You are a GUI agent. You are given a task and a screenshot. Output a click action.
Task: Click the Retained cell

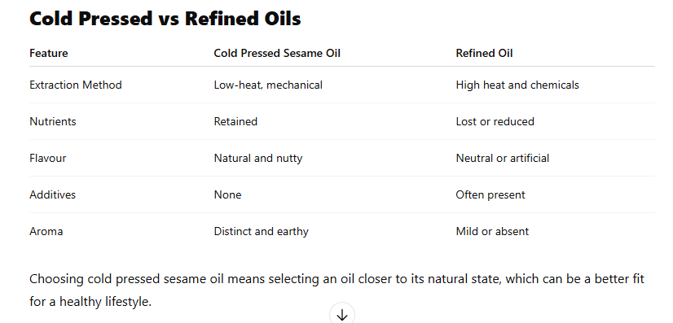[x=235, y=121]
